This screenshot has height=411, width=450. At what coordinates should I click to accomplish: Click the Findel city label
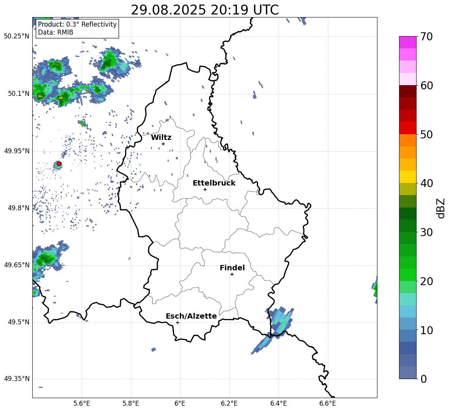232,268
